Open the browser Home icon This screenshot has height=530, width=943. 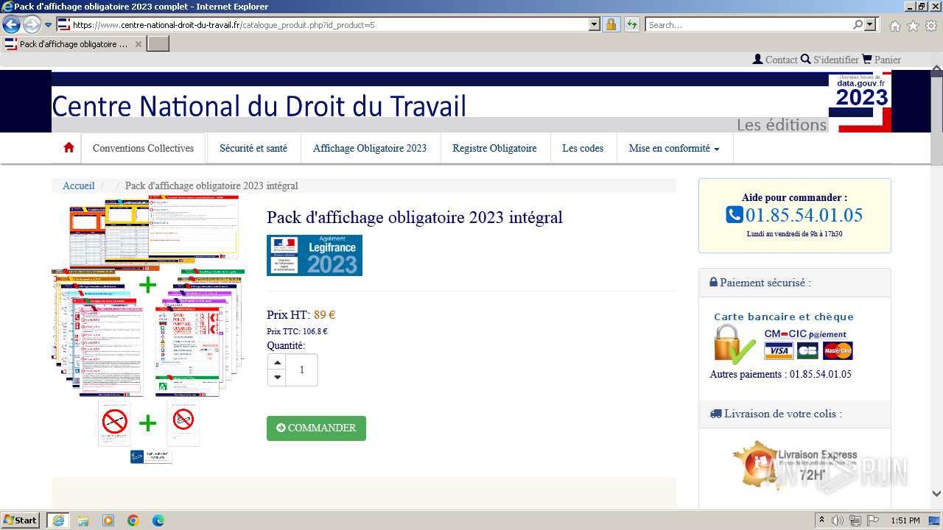click(894, 26)
